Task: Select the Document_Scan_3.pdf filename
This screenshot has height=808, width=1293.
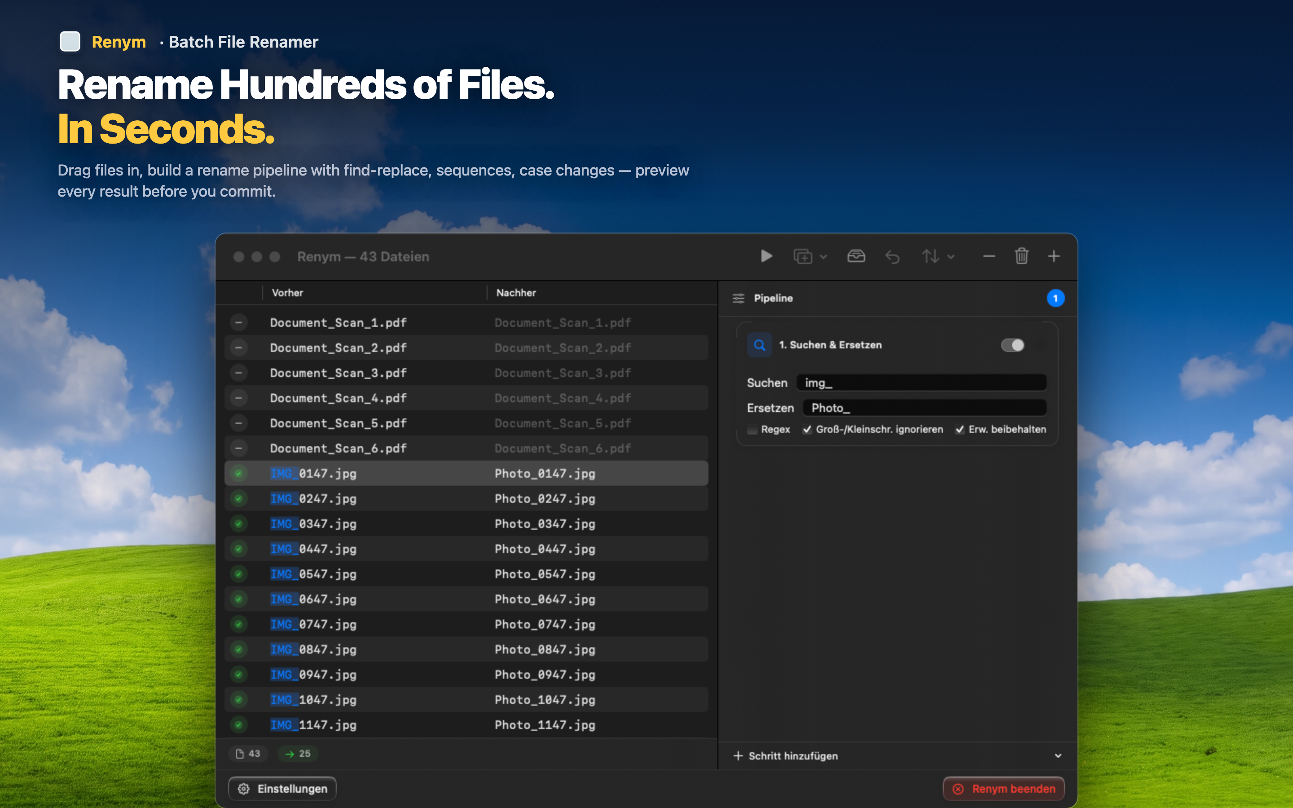Action: coord(338,373)
